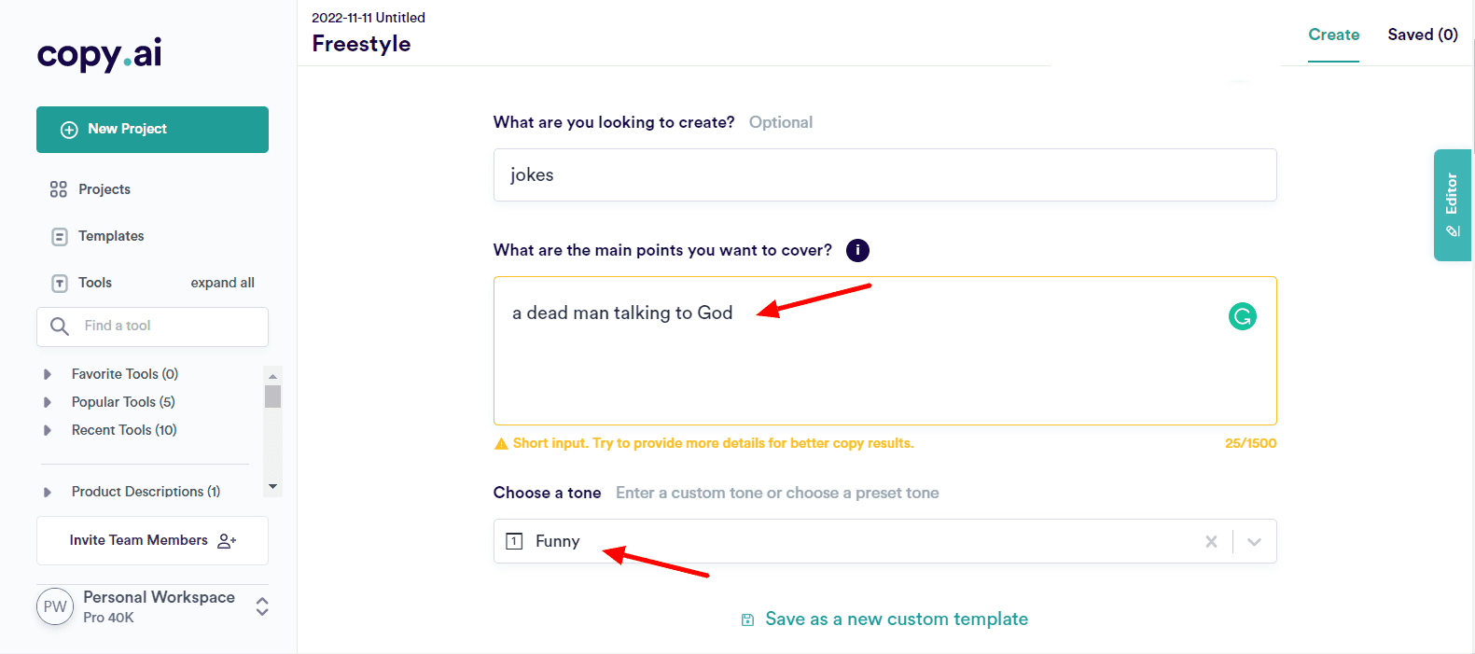Click the info icon beside main points
Image resolution: width=1475 pixels, height=654 pixels.
[x=857, y=250]
